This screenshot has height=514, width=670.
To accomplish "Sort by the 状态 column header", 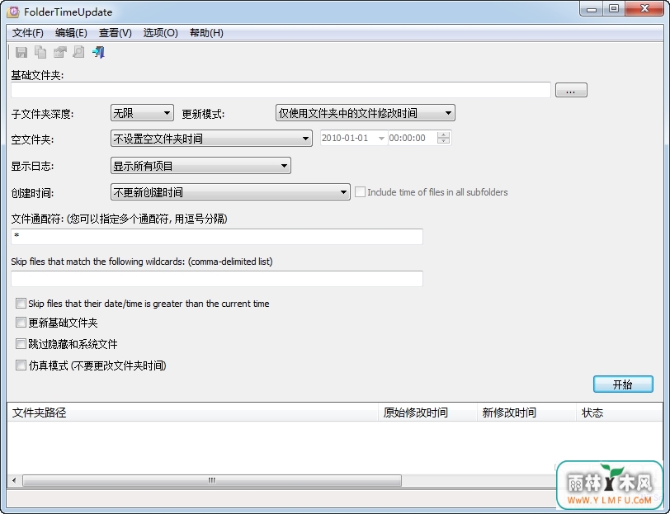I will coord(619,413).
